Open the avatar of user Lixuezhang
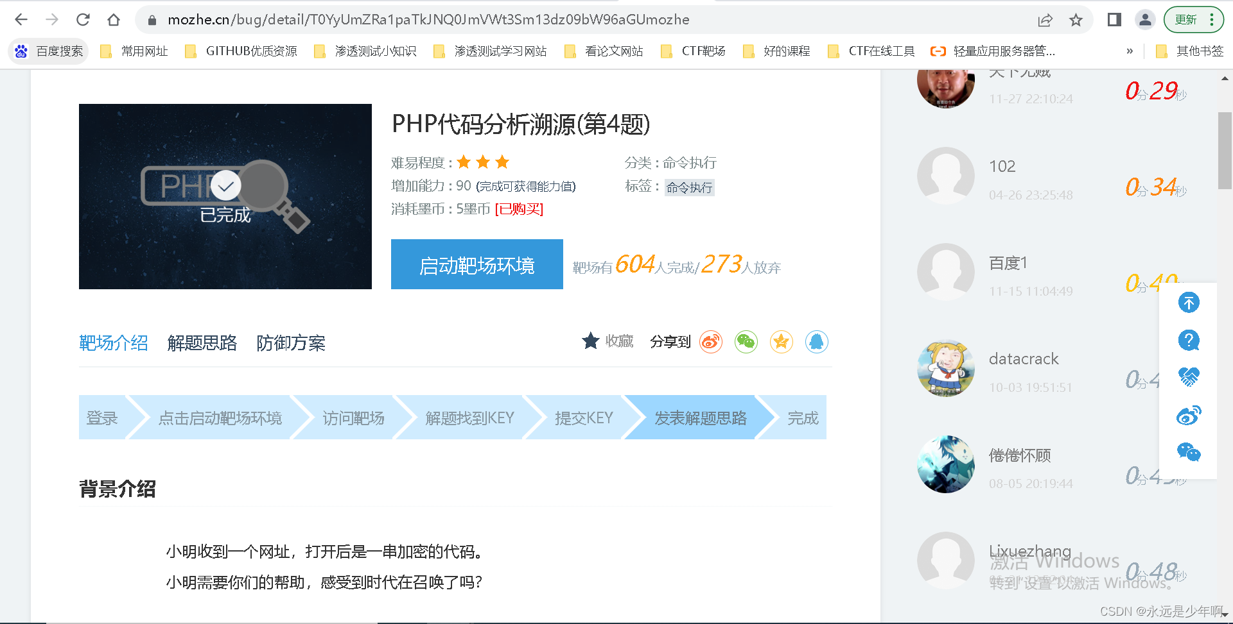The height and width of the screenshot is (624, 1233). tap(946, 561)
